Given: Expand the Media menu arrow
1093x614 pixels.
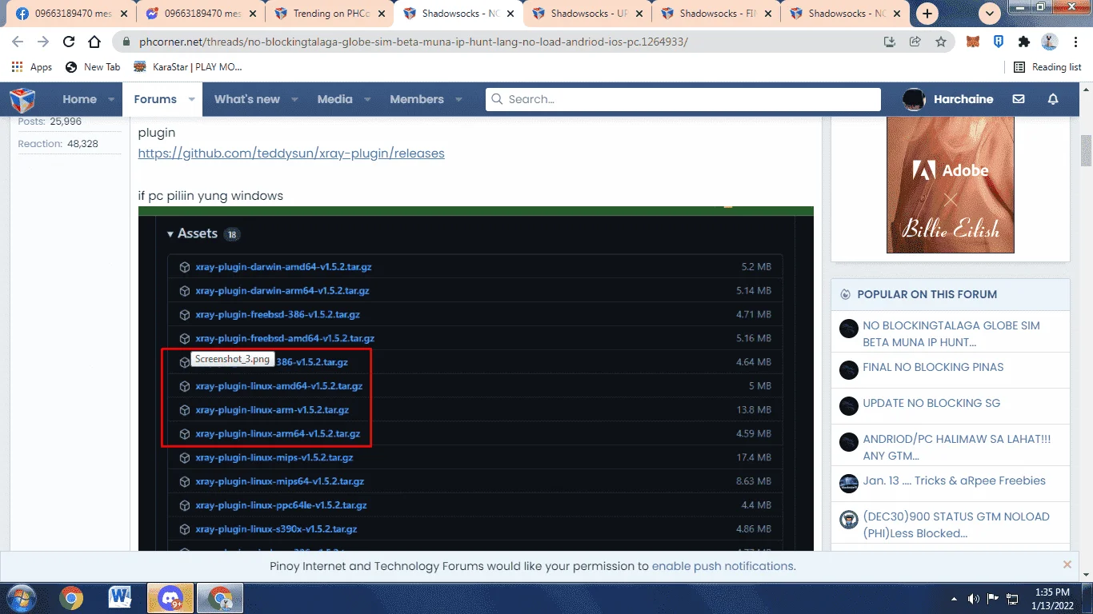Looking at the screenshot, I should [x=367, y=99].
